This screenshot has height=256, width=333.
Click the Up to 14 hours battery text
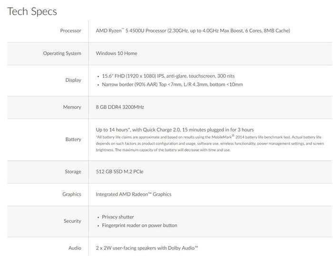coord(175,130)
